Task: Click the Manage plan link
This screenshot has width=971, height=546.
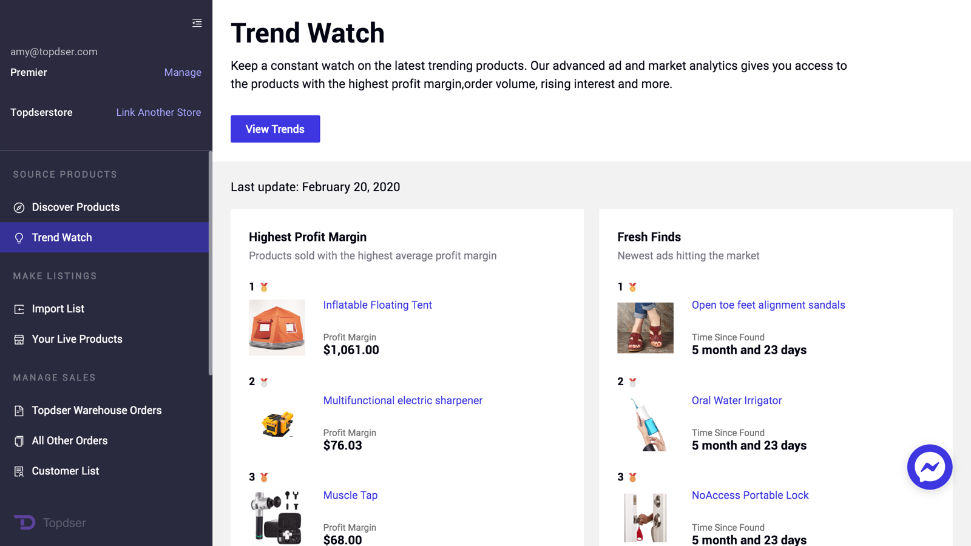Action: pyautogui.click(x=183, y=72)
